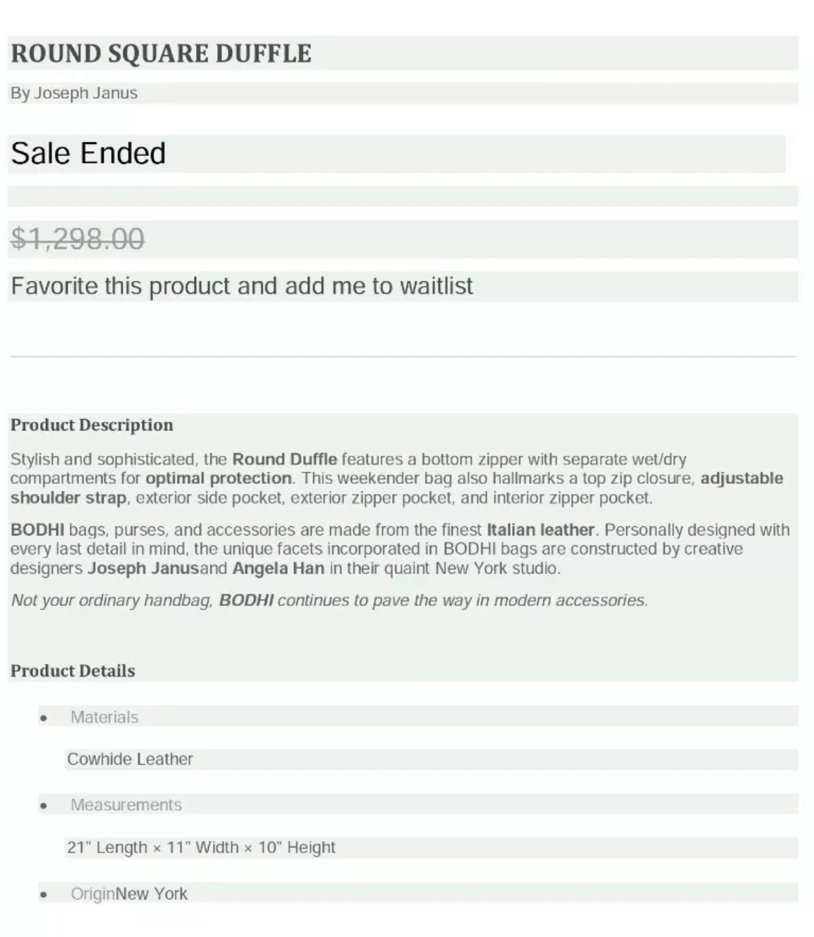Image resolution: width=814 pixels, height=937 pixels.
Task: Click the bold Round Duffle text
Action: pyautogui.click(x=284, y=459)
